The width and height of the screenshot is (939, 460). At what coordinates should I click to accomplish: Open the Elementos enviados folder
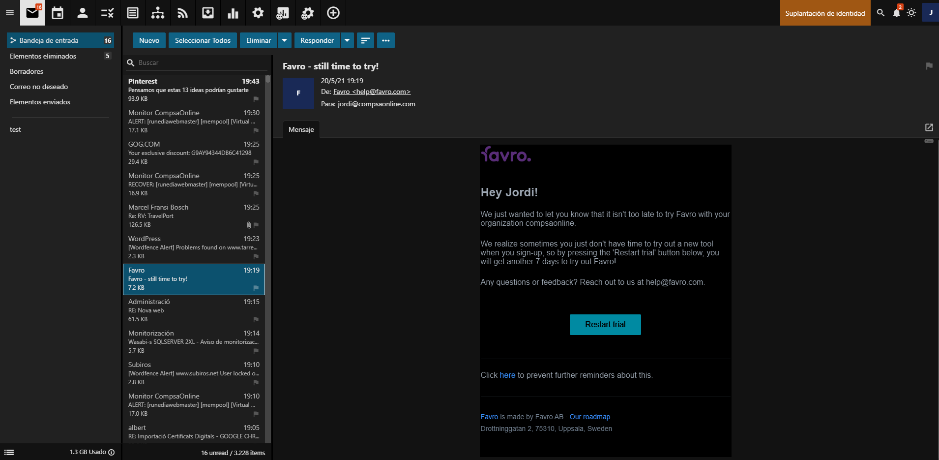coord(60,102)
